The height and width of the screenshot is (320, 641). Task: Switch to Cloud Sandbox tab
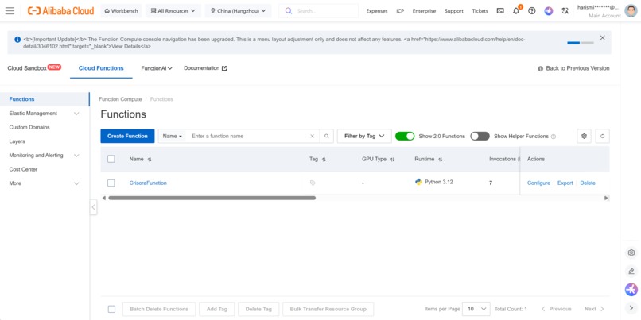(34, 68)
